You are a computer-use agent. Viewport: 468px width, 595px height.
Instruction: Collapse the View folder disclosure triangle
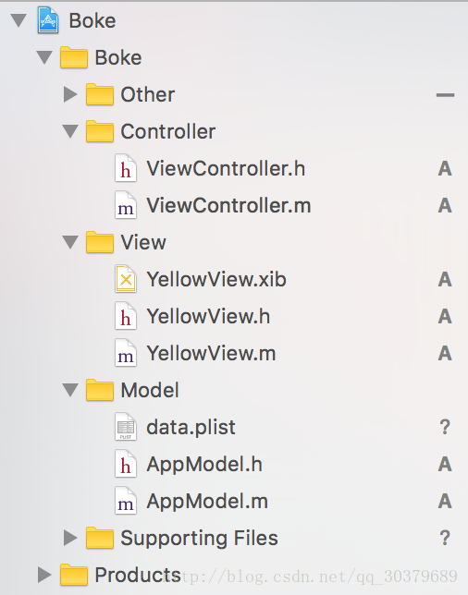coord(70,242)
